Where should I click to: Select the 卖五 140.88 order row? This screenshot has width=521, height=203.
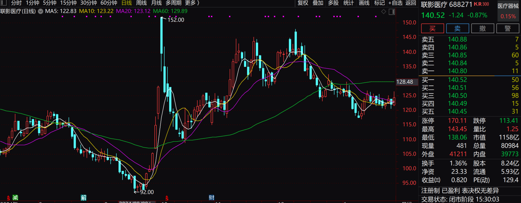point(470,39)
